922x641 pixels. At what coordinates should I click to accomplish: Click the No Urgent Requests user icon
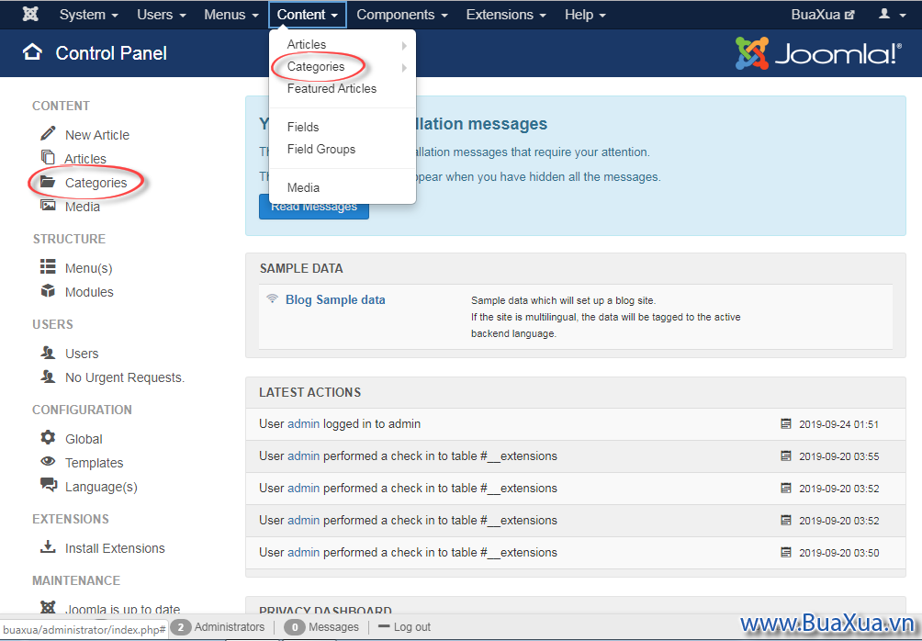[x=48, y=376]
